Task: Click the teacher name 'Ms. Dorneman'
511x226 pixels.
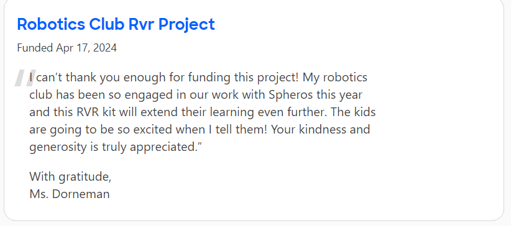Action: point(70,194)
